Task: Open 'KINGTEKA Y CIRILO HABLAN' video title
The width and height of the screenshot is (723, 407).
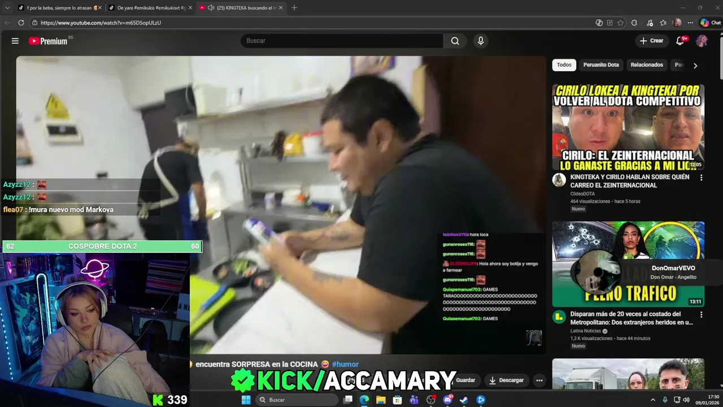Action: point(630,181)
